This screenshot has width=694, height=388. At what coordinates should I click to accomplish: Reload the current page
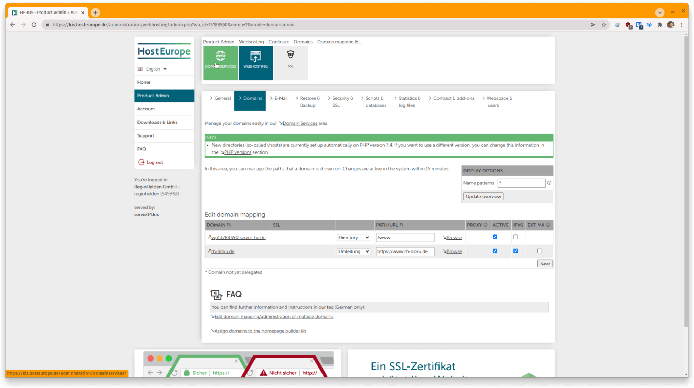click(34, 25)
